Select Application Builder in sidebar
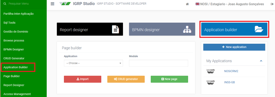Image resolution: width=275 pixels, height=97 pixels. [x=16, y=67]
